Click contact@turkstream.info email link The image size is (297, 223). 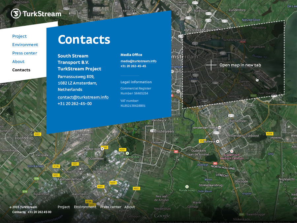click(83, 97)
